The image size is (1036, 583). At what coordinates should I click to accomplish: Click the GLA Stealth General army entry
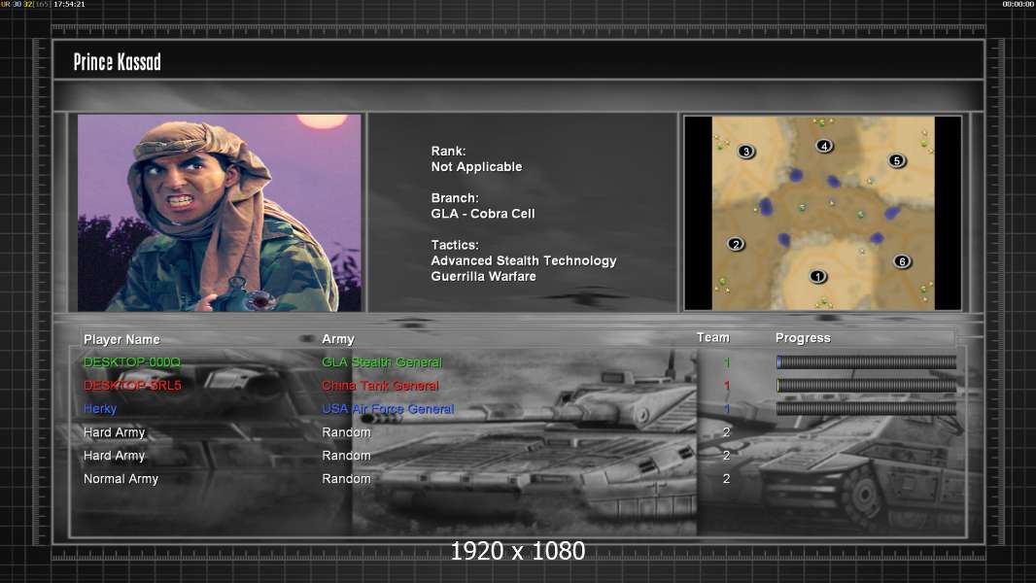[x=382, y=361]
